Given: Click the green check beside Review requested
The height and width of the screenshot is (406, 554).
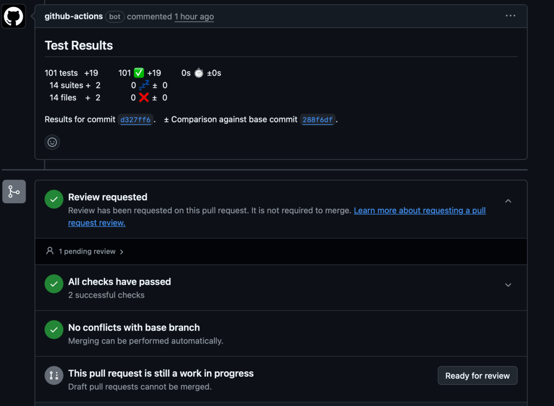Looking at the screenshot, I should (x=54, y=199).
